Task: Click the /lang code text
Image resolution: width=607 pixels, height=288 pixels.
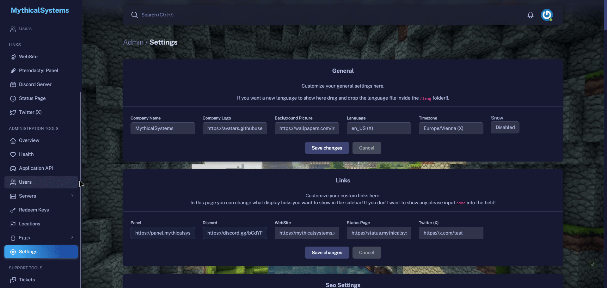Action: point(426,98)
